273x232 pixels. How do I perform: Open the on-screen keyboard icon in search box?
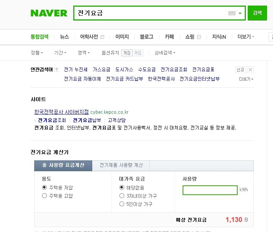click(x=232, y=13)
